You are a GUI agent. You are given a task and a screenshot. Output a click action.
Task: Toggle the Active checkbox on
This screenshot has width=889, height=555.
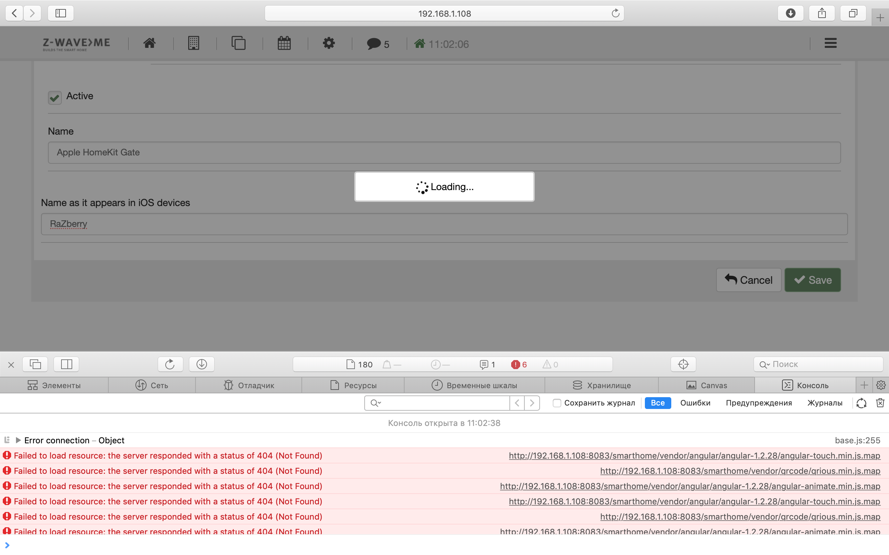pyautogui.click(x=55, y=97)
